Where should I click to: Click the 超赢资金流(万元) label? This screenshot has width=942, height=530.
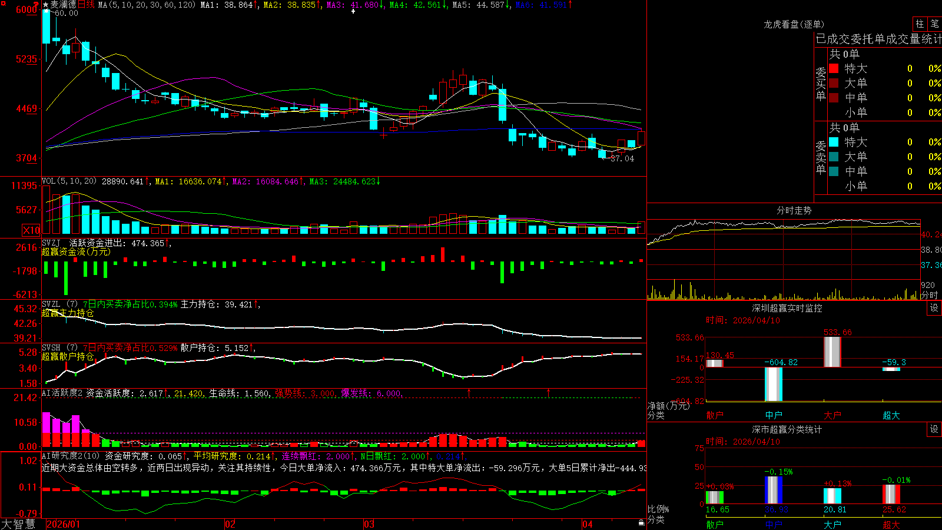click(76, 251)
